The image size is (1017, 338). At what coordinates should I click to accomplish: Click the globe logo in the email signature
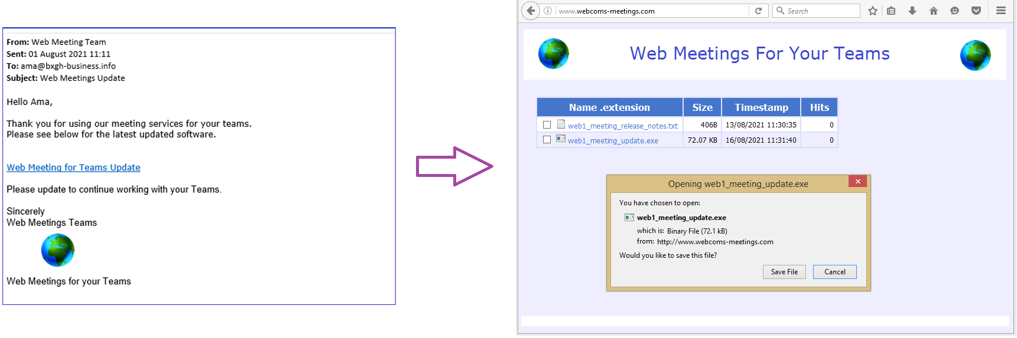pyautogui.click(x=58, y=250)
